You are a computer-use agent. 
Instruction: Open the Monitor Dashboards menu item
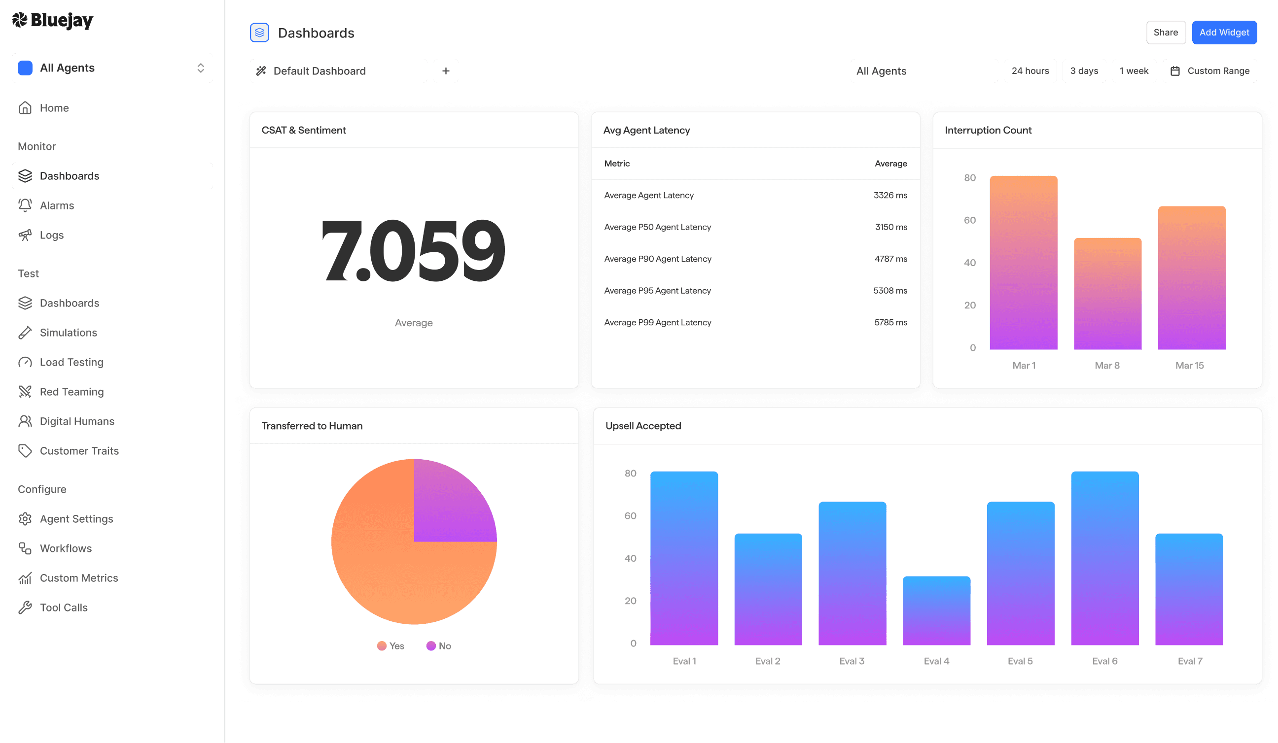(x=112, y=176)
